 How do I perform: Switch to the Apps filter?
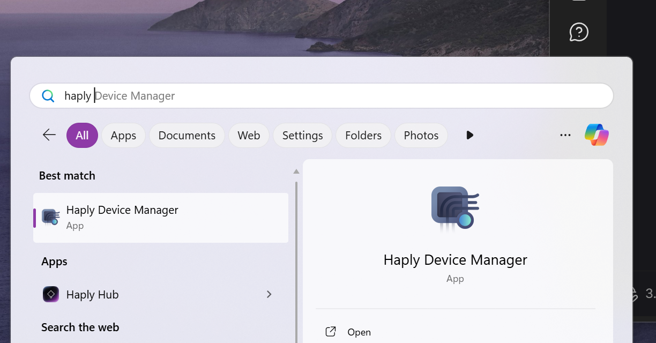click(x=123, y=135)
